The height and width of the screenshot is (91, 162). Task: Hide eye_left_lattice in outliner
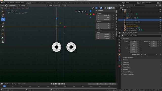[160, 28]
